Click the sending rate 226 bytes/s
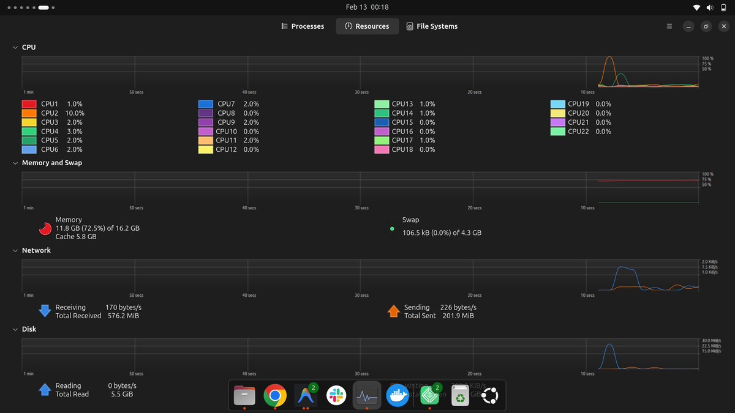The image size is (735, 413). click(458, 307)
